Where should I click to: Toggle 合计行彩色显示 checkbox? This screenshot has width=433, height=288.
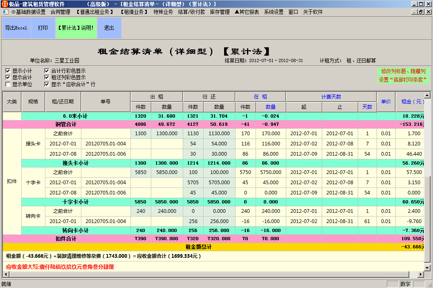47,71
